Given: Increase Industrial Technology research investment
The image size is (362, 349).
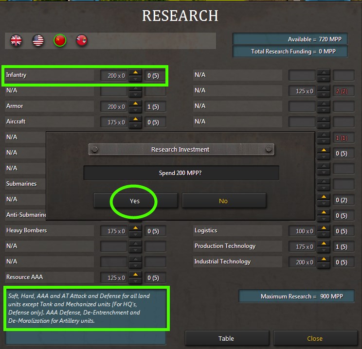Looking at the screenshot, I should tap(324, 259).
